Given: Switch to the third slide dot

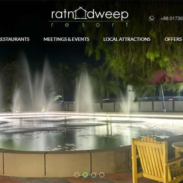Looking at the screenshot, I should [93, 175].
